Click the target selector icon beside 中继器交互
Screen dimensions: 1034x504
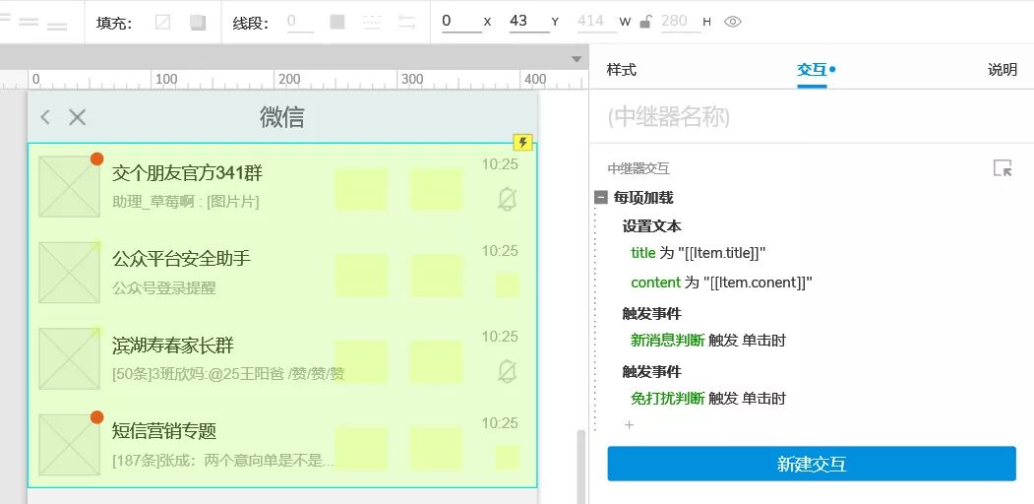pos(1003,168)
